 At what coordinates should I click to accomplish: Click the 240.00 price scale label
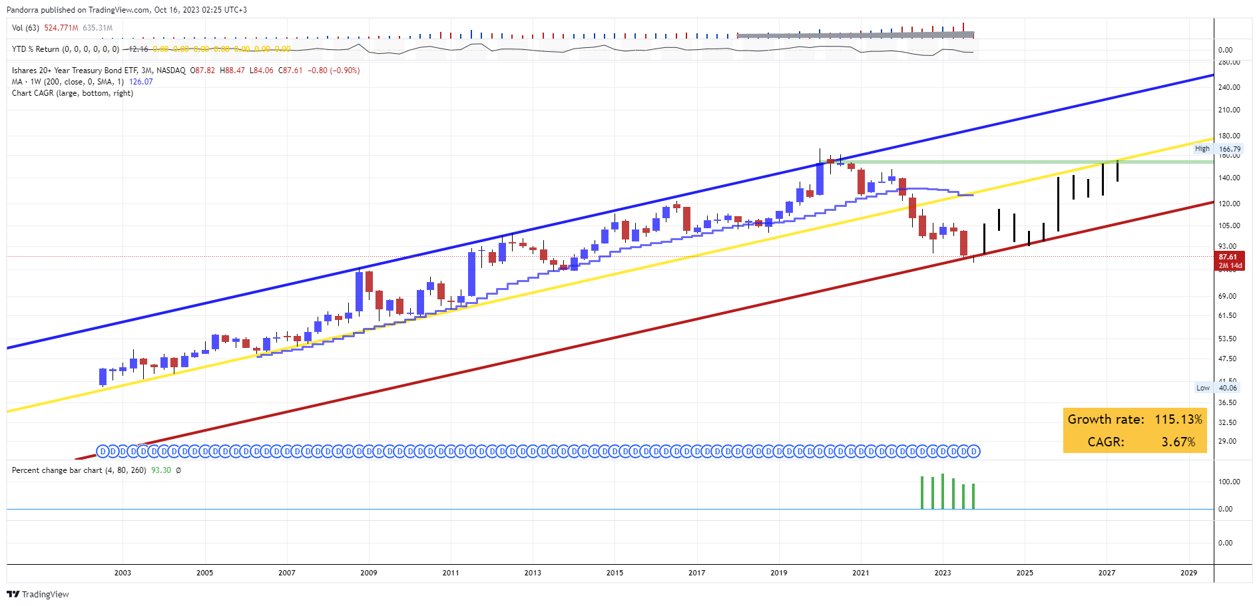click(1229, 87)
